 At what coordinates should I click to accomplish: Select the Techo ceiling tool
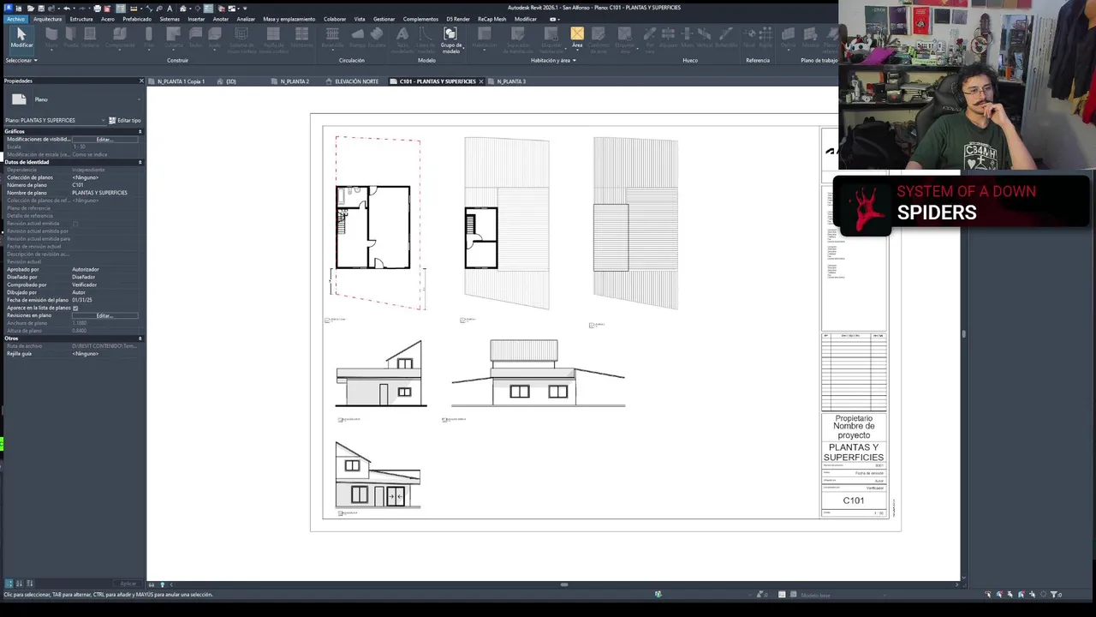point(195,38)
